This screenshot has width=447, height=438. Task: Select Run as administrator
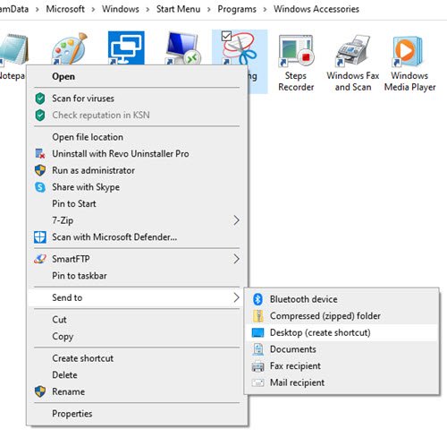click(x=137, y=170)
